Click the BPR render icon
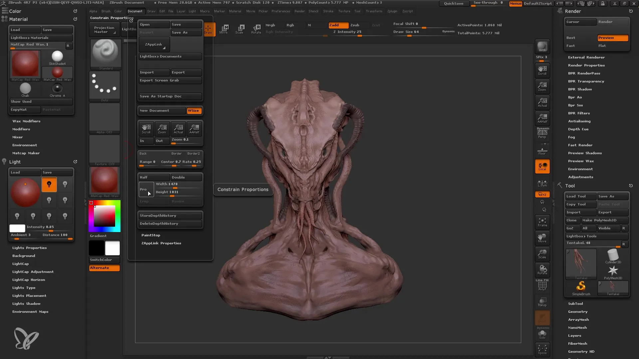Screen dimensions: 639x359 pos(542,47)
